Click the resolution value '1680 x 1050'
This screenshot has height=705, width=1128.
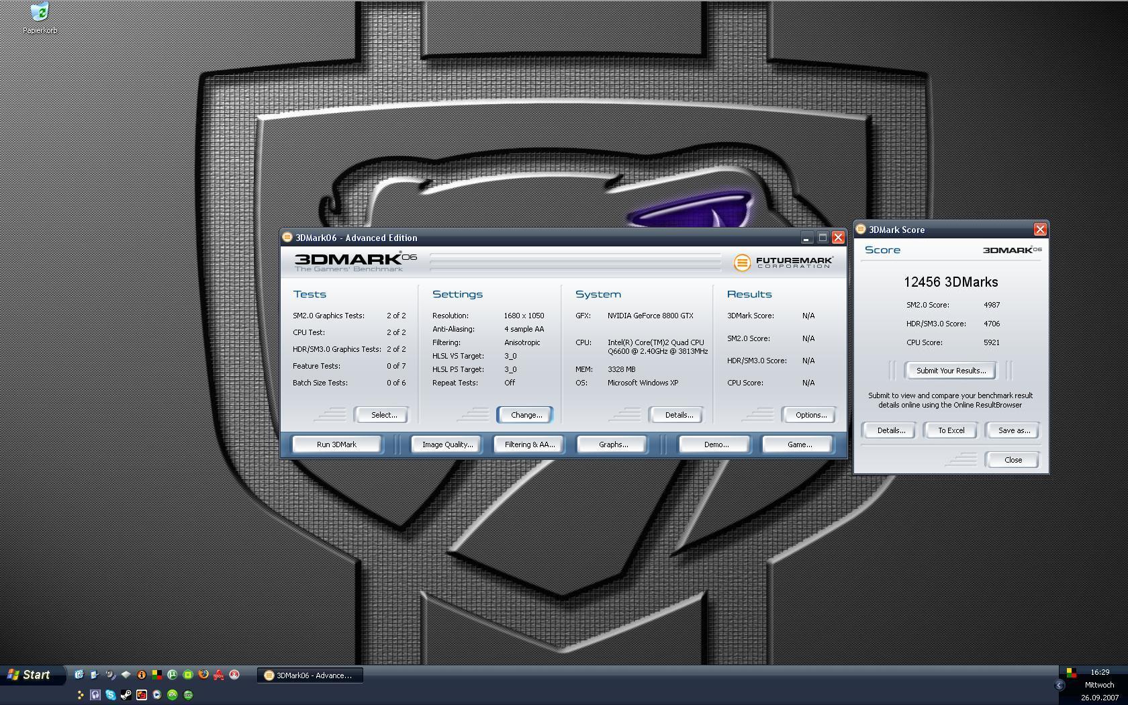(x=524, y=316)
